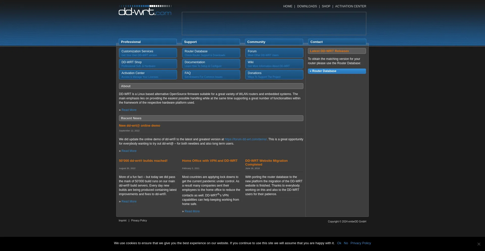This screenshot has width=485, height=251.
Task: Open the HOME menu item
Action: [288, 6]
